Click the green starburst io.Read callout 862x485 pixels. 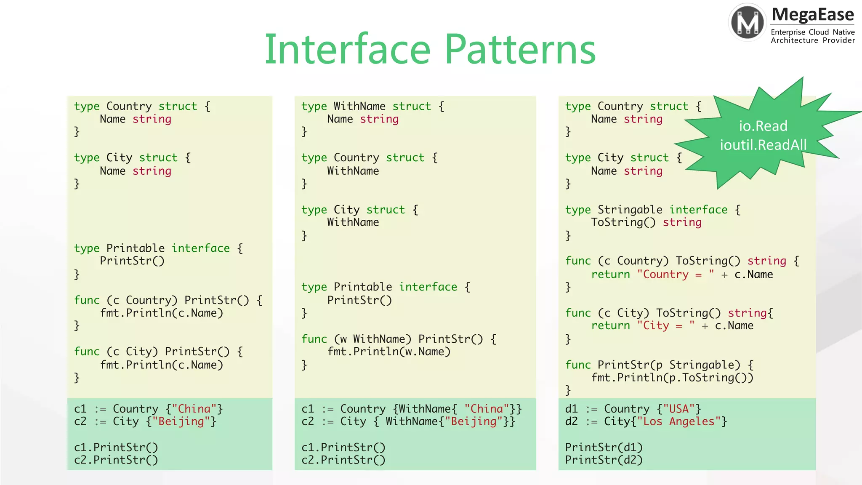[x=763, y=126]
